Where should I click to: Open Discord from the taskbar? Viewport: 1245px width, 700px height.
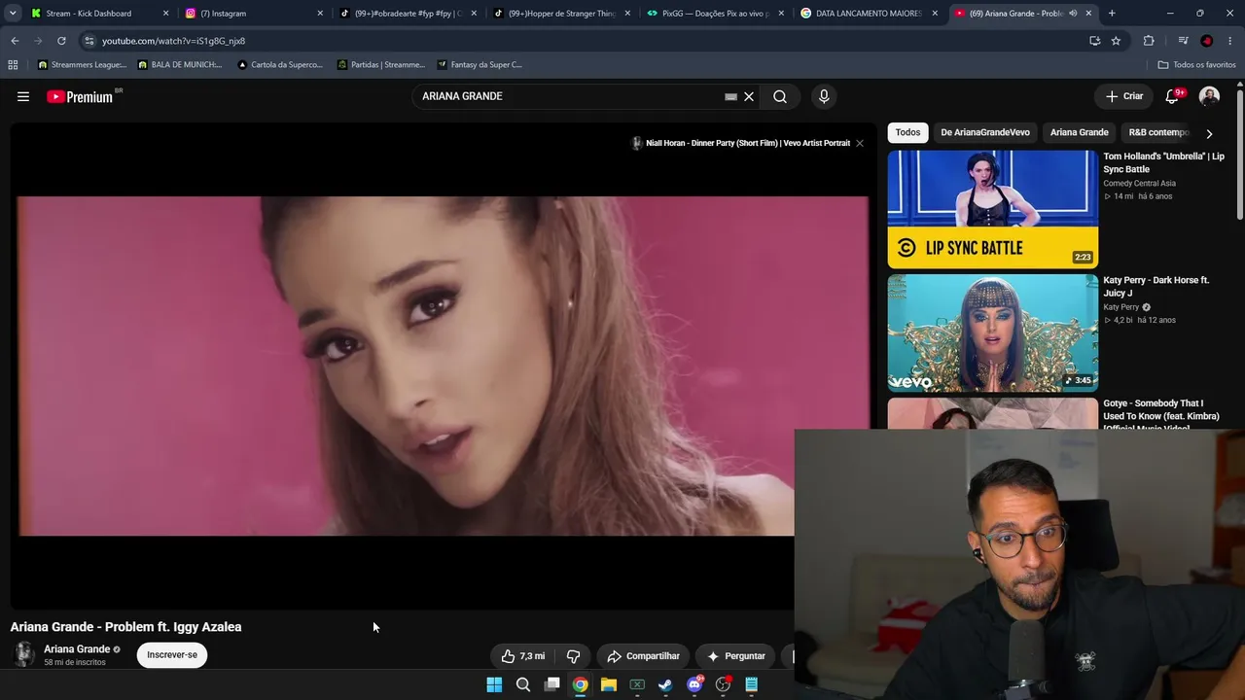point(694,684)
